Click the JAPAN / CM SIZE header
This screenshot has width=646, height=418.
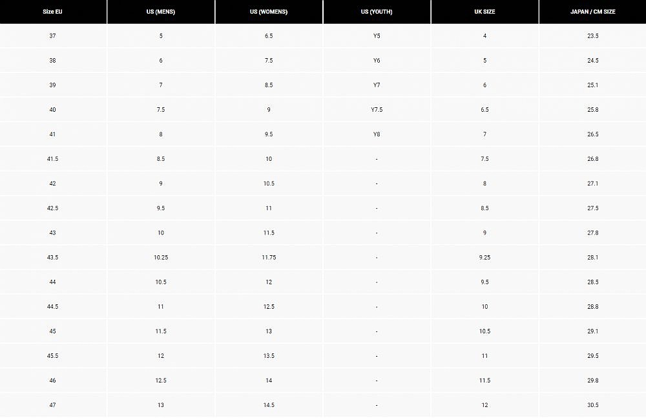pyautogui.click(x=592, y=12)
